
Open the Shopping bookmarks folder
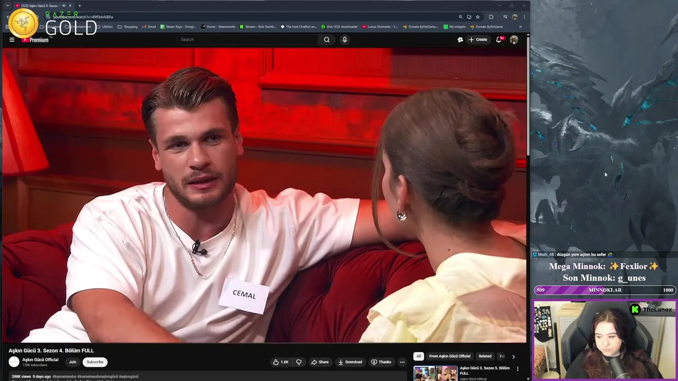tap(127, 26)
